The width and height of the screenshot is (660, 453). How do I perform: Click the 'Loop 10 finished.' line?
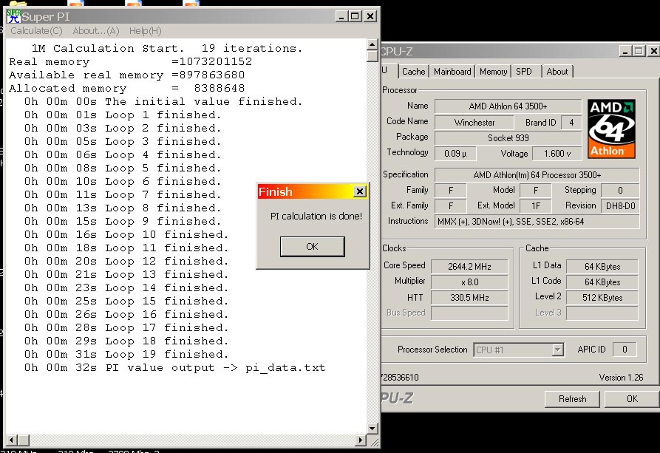point(126,234)
